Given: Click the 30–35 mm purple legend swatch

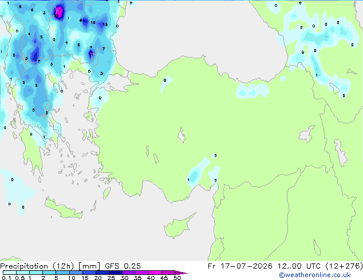Looking at the screenshot, I should coord(128,273).
